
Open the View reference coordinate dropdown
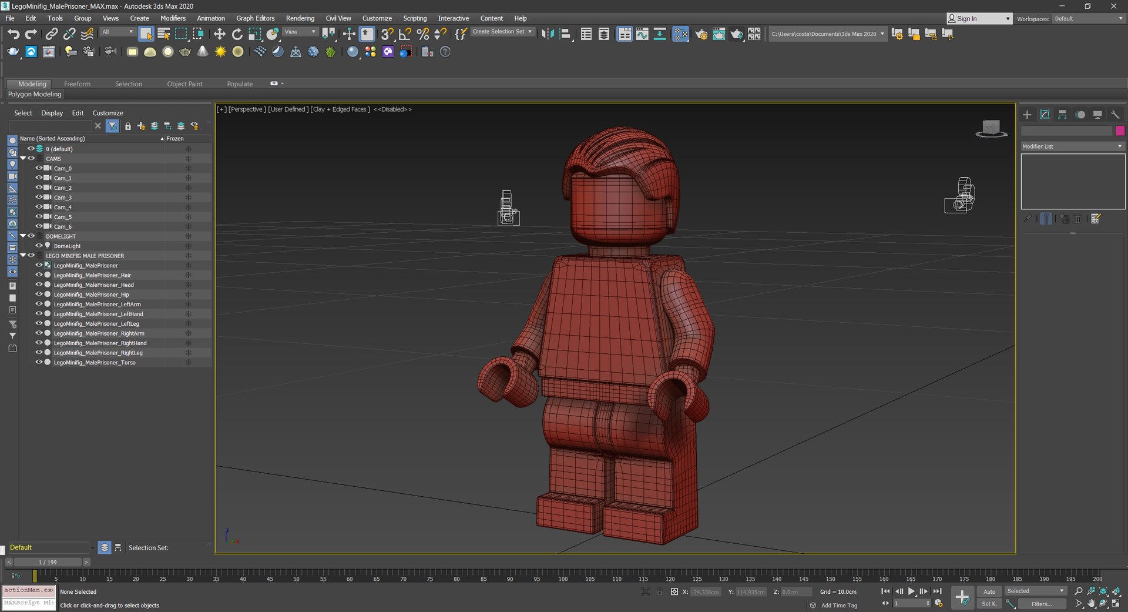300,32
